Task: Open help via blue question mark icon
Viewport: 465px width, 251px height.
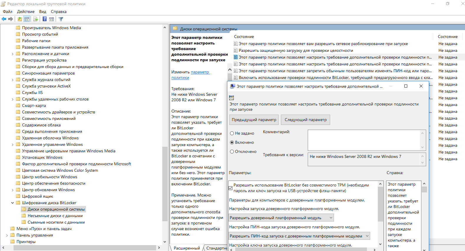Action: point(44,19)
